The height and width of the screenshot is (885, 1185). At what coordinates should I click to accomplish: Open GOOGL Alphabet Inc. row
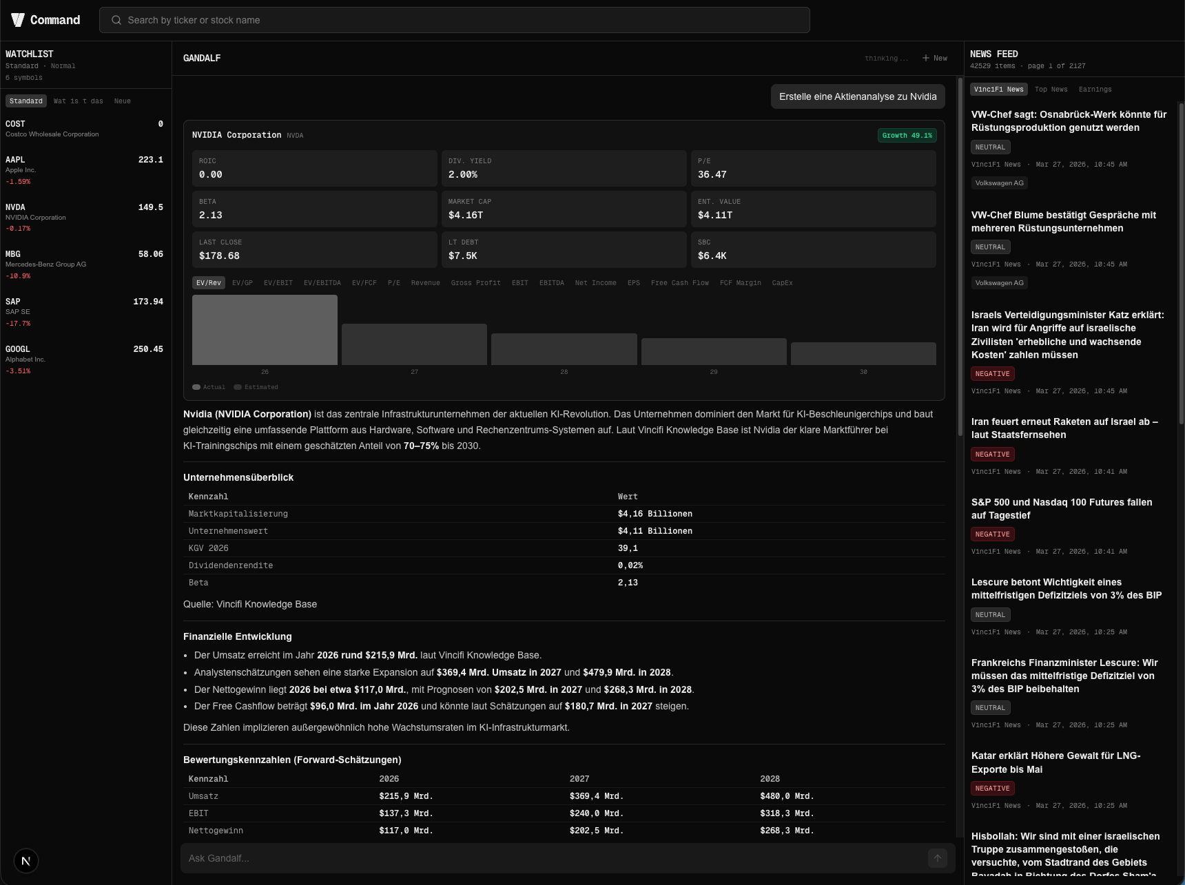[x=85, y=360]
